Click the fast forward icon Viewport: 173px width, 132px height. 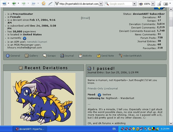34,4
